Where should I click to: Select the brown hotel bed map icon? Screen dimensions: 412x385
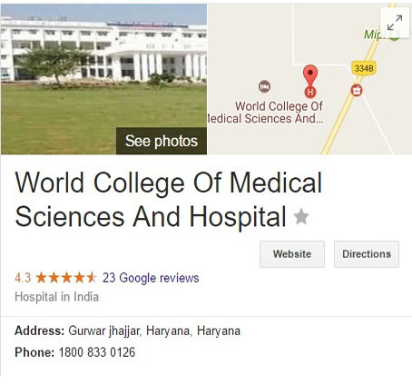[264, 86]
